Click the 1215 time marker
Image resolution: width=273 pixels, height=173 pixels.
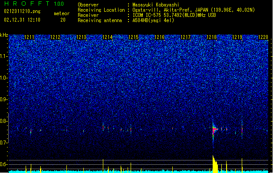[133, 37]
